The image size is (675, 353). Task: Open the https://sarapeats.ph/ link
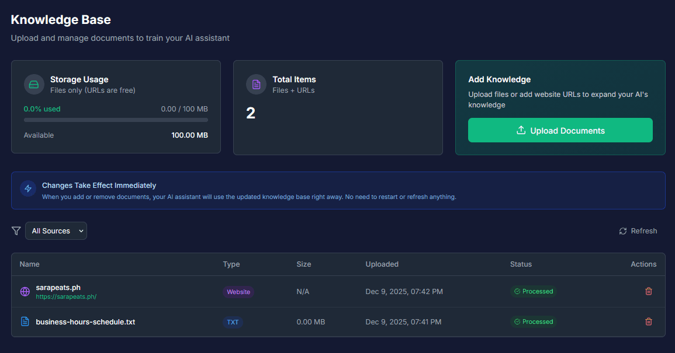66,296
